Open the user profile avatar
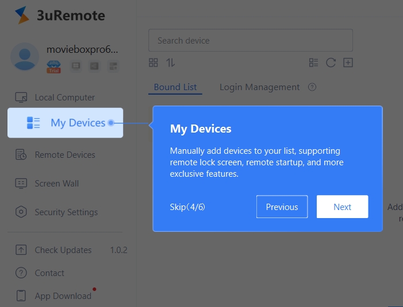The height and width of the screenshot is (307, 403). tap(25, 57)
